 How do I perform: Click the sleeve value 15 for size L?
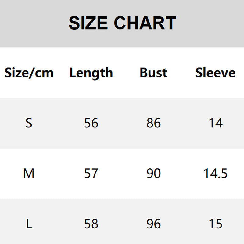[216, 224]
